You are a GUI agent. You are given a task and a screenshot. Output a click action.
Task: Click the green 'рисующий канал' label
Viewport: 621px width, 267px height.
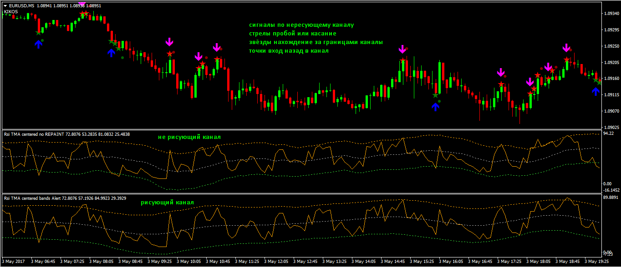pyautogui.click(x=167, y=203)
